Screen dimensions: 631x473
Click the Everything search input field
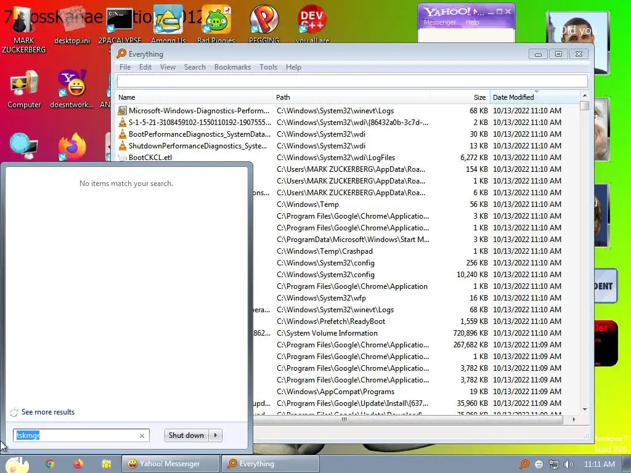pyautogui.click(x=352, y=81)
